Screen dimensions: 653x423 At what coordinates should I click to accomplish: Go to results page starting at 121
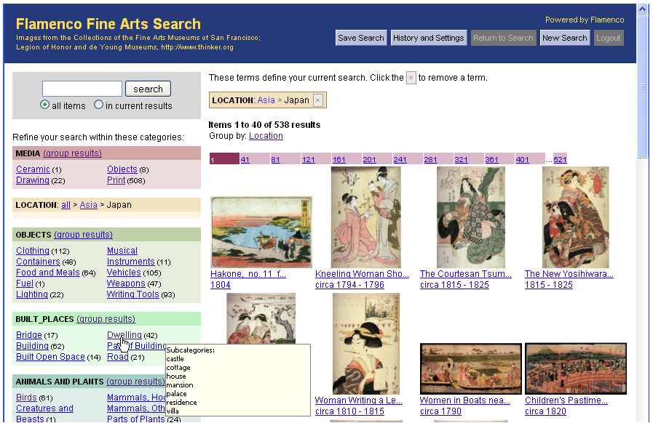pos(308,159)
